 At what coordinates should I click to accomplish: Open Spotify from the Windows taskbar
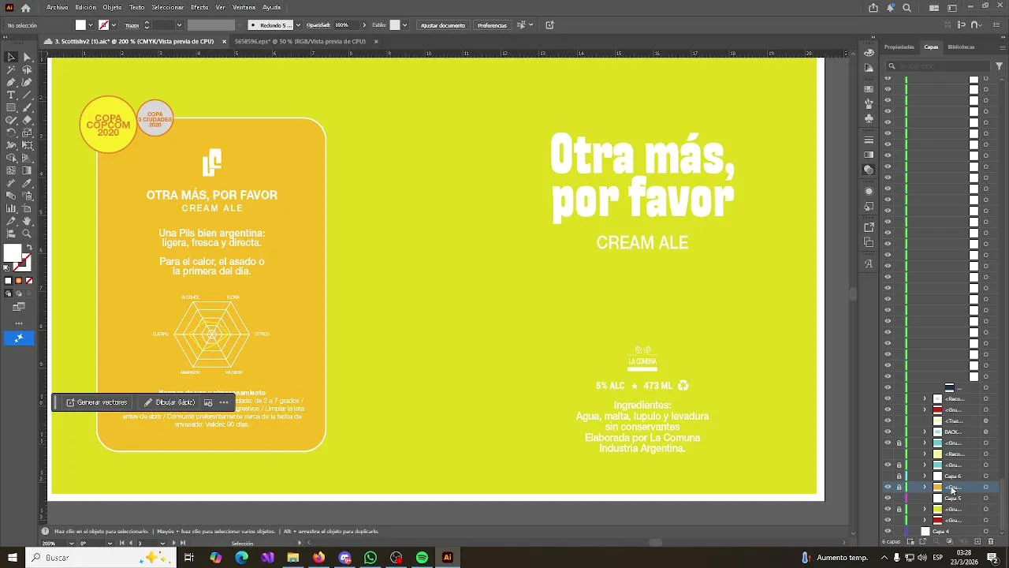[422, 558]
